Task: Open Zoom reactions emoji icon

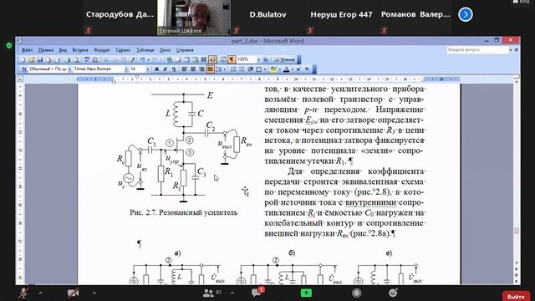Action: point(393,293)
